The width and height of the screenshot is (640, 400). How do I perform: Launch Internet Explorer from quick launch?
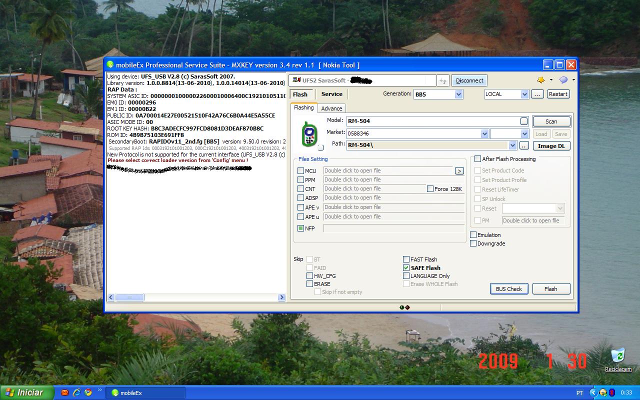[x=76, y=392]
